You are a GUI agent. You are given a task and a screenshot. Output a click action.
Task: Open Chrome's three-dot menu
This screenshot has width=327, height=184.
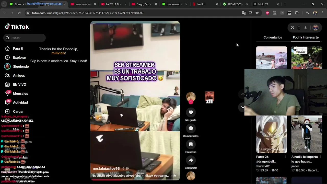click(323, 13)
